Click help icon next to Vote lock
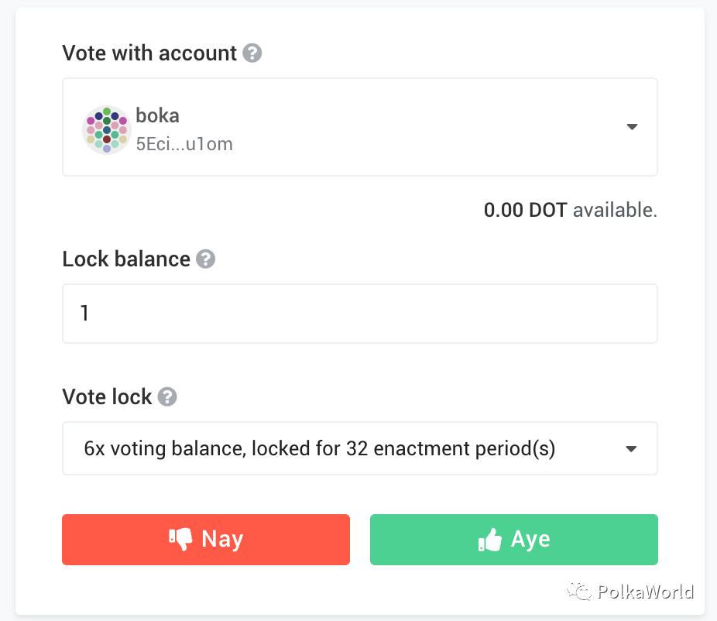The height and width of the screenshot is (621, 717). point(167,397)
